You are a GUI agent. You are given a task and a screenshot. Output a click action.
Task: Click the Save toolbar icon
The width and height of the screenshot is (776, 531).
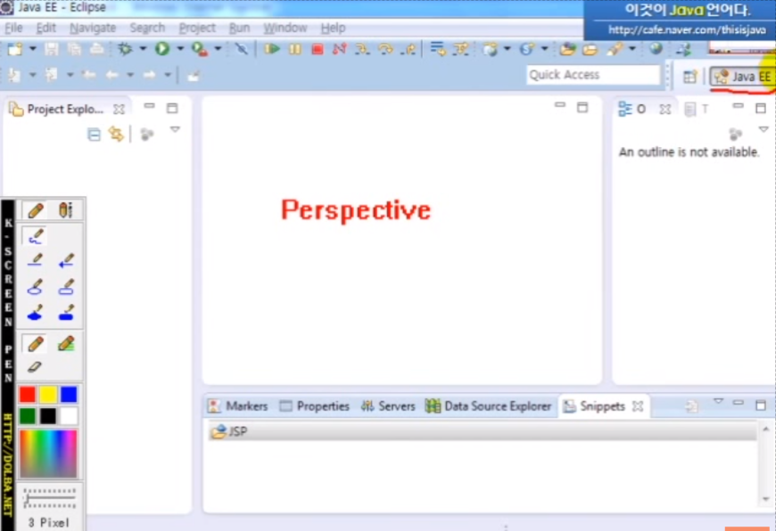coord(52,49)
